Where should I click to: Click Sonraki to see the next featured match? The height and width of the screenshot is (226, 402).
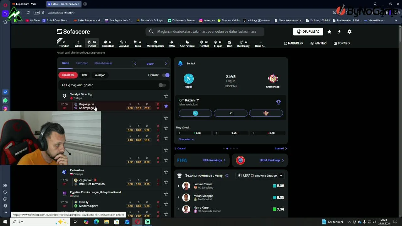click(x=281, y=148)
